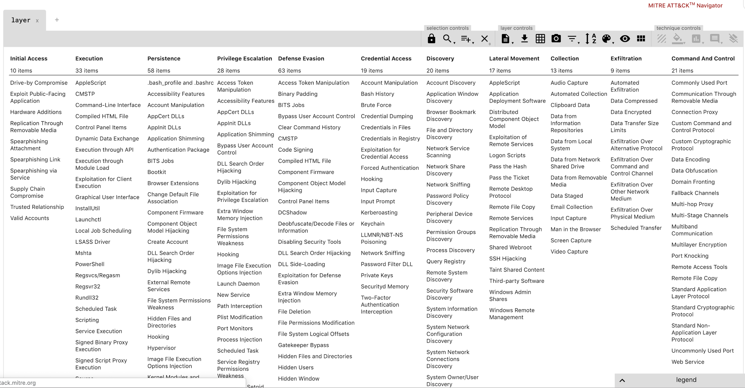This screenshot has width=745, height=388.
Task: Open the background color paint bucket
Action: point(678,39)
